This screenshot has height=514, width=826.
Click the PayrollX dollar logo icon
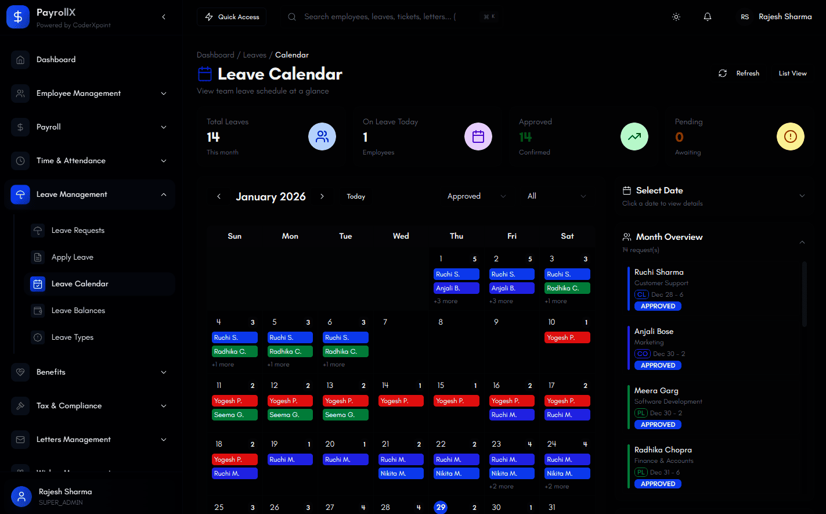click(18, 17)
